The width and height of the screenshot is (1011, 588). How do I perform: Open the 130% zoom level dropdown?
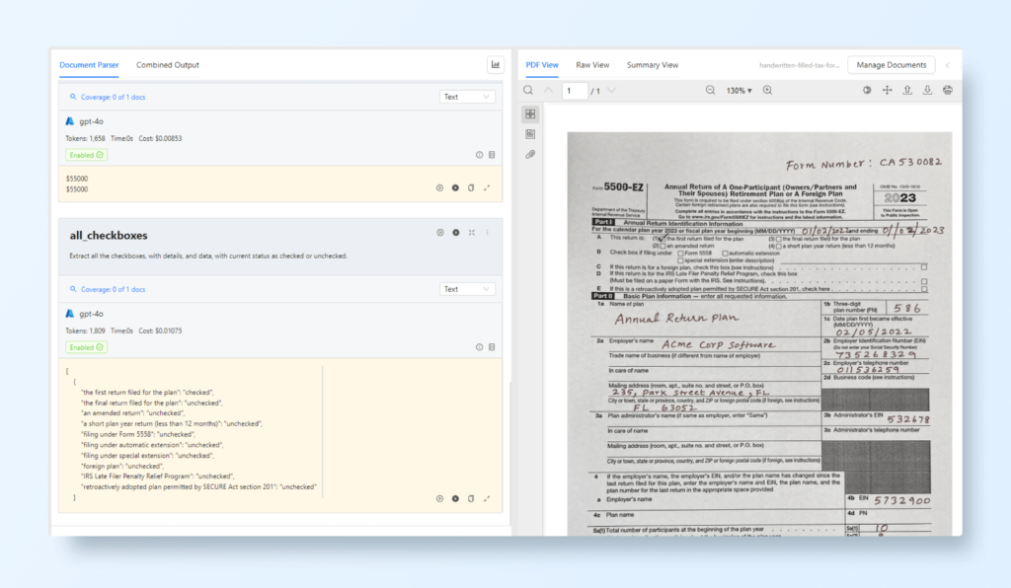(x=738, y=91)
